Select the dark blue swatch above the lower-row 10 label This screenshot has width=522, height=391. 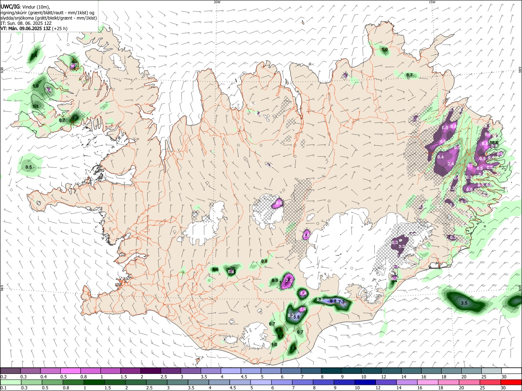(365, 382)
